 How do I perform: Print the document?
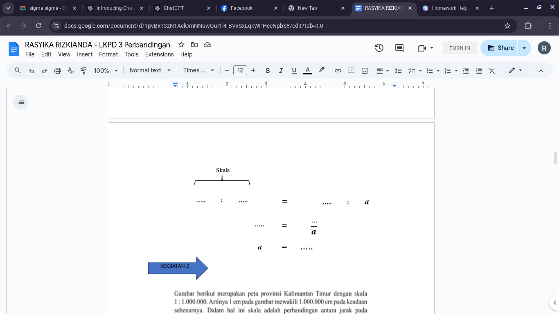[x=58, y=70]
